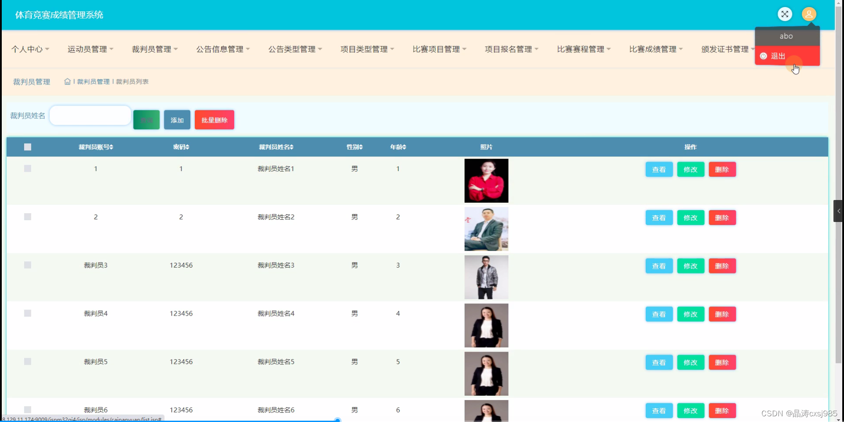
Task: Open the 裁判员管理 dropdown in the nav bar
Action: pyautogui.click(x=155, y=49)
